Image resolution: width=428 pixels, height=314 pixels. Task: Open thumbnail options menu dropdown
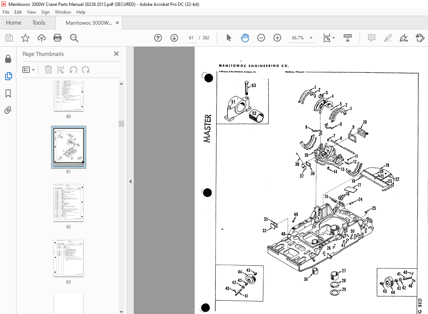pyautogui.click(x=28, y=70)
